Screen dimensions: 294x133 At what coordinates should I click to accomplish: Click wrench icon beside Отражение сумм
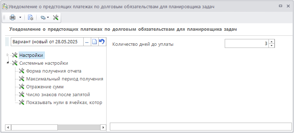click(22, 87)
